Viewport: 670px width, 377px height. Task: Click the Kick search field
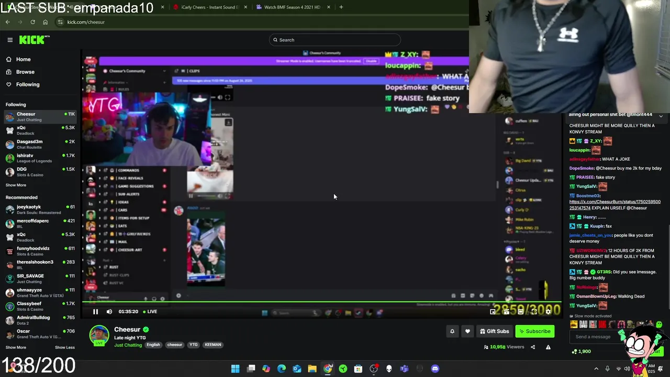335,40
